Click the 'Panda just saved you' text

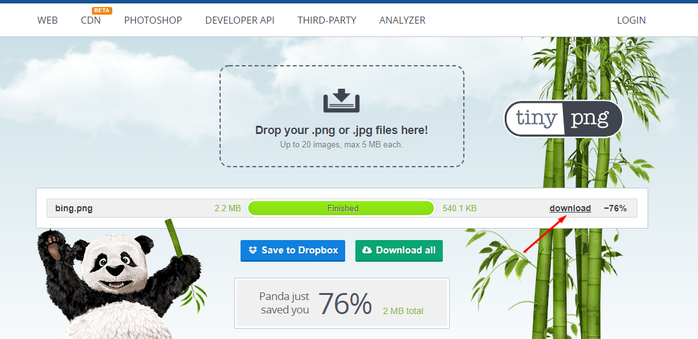coord(285,303)
